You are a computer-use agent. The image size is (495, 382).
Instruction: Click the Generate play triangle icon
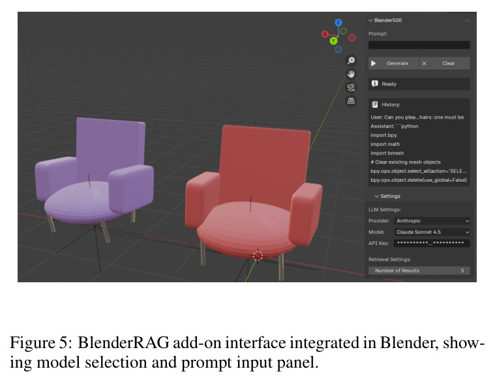coord(374,63)
